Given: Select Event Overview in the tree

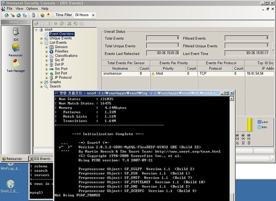Looking at the screenshot, I should (62, 34).
